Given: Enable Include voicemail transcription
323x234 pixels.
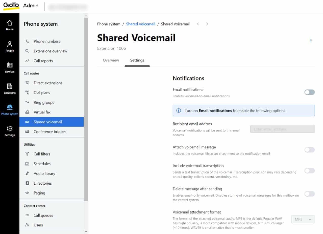Looking at the screenshot, I should tap(309, 171).
